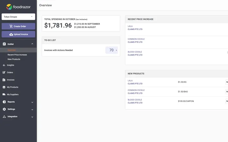Image resolution: width=228 pixels, height=142 pixels.
Task: Open BLOOD COCKLE under New Products
Action: point(135,100)
